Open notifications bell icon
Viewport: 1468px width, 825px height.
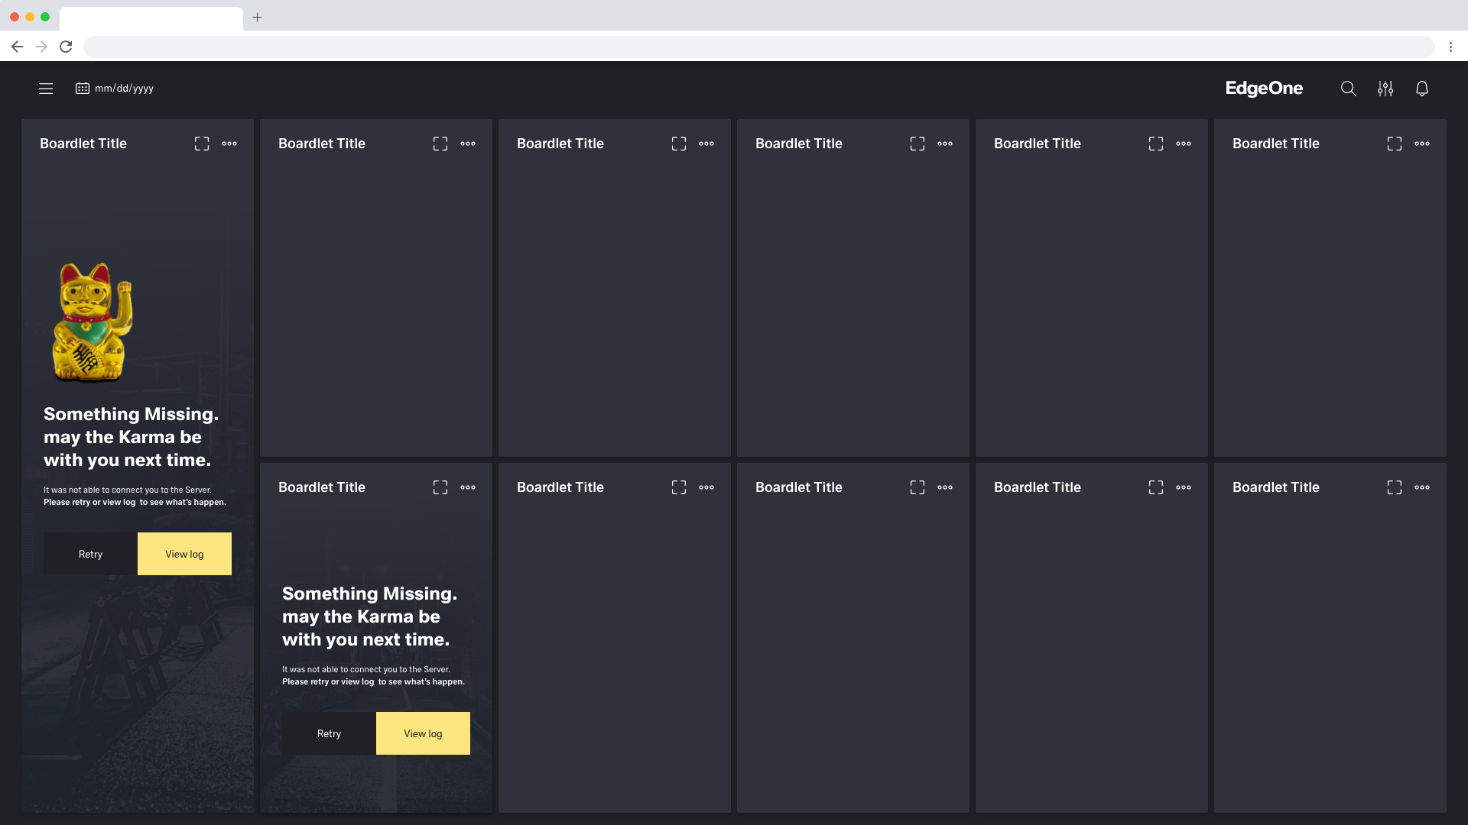[x=1421, y=89]
